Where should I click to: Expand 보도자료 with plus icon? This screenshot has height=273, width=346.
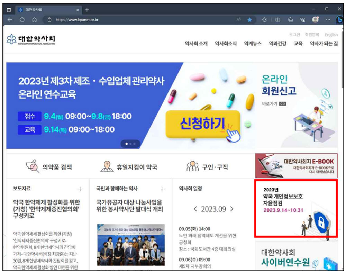(x=80, y=189)
